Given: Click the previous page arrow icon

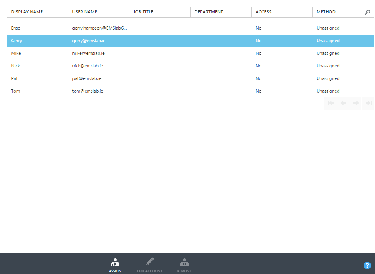Looking at the screenshot, I should click(343, 103).
